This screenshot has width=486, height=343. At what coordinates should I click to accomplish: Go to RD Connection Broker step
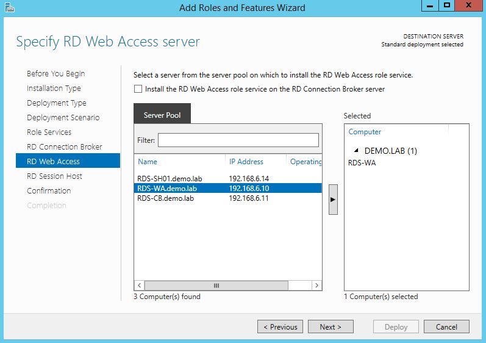[65, 146]
